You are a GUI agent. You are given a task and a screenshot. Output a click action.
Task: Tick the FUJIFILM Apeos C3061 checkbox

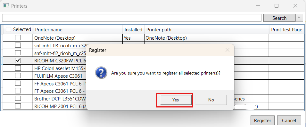18,75
